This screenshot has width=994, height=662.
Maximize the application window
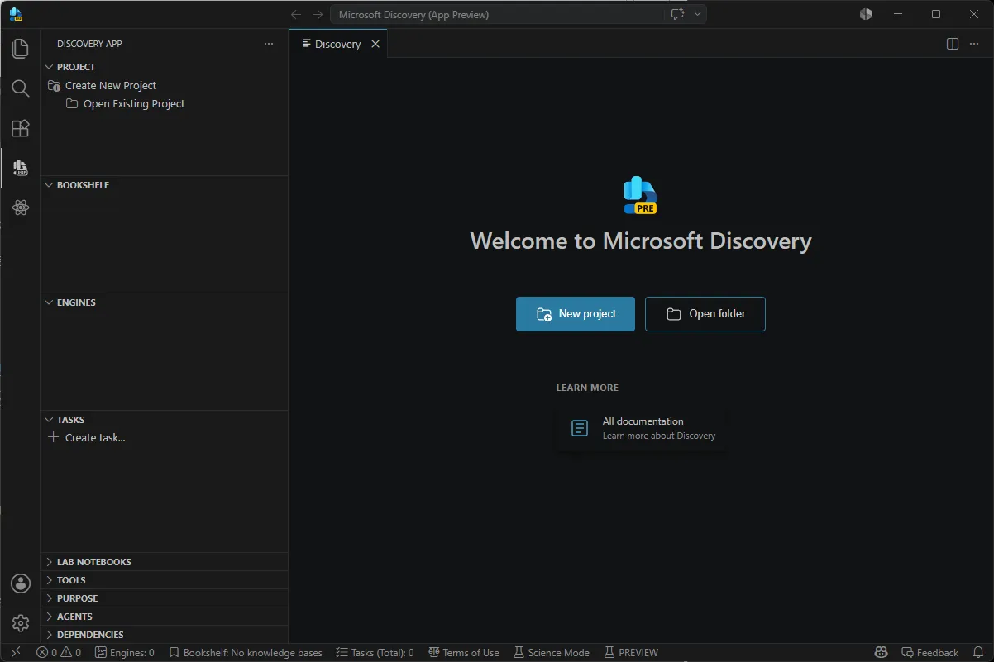tap(936, 14)
